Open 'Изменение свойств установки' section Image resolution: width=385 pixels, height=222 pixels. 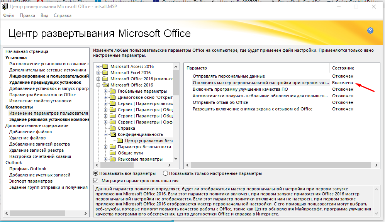pos(40,101)
